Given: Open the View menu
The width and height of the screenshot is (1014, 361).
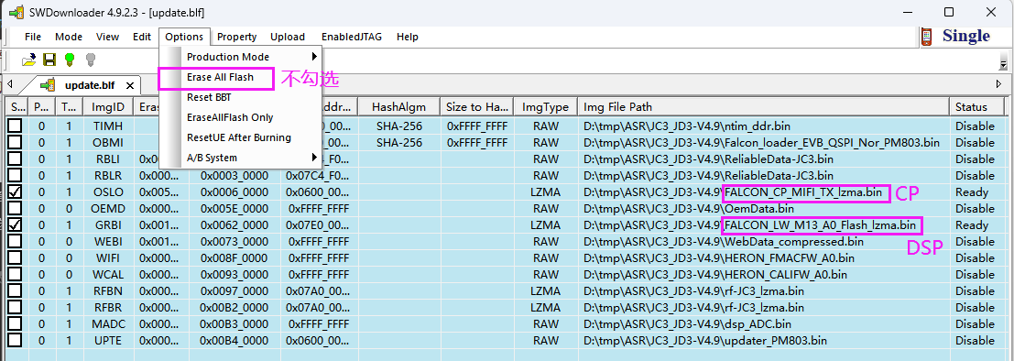Looking at the screenshot, I should click(108, 37).
